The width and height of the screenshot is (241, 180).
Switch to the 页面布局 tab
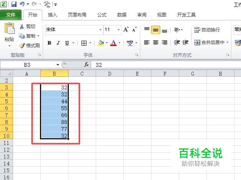coord(77,15)
